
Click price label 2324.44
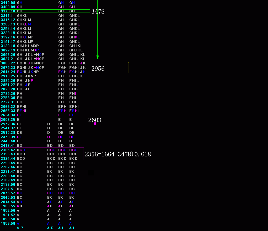[x=8, y=159]
